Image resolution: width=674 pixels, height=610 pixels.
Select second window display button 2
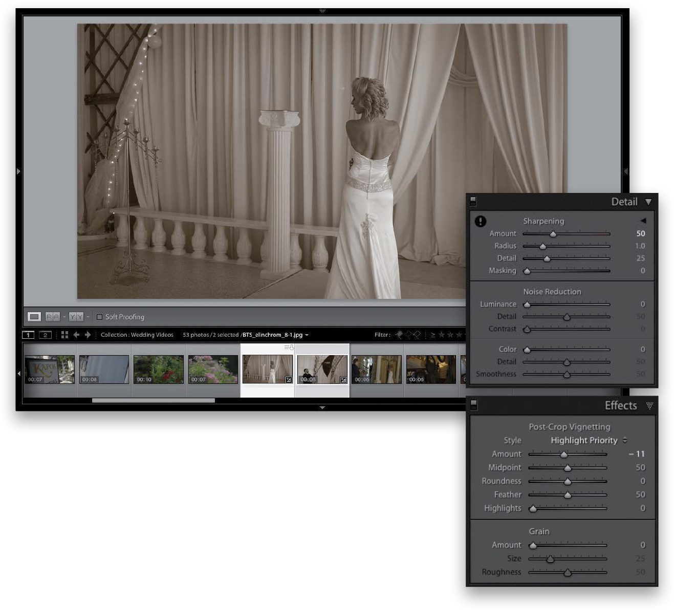45,335
